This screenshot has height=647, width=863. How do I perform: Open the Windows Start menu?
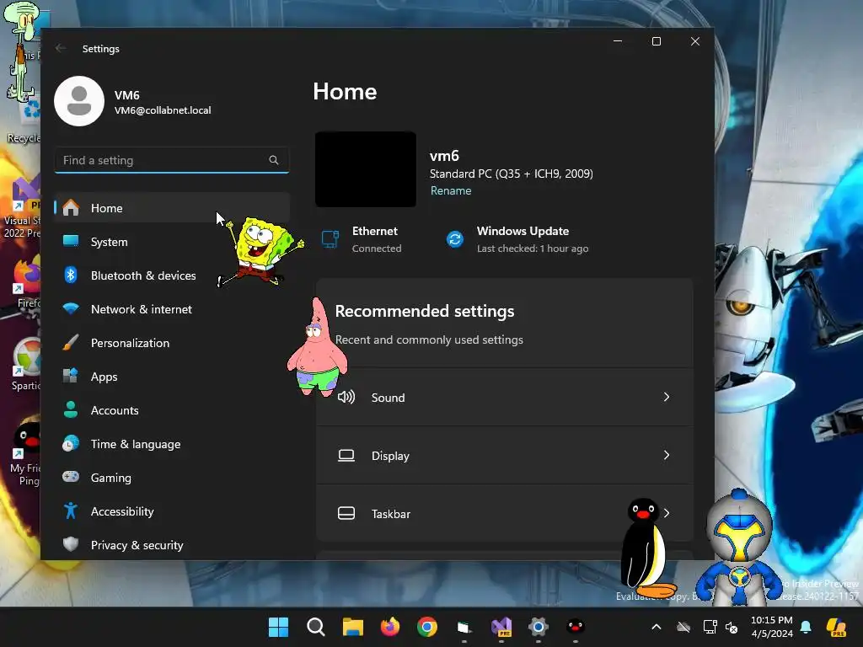click(x=278, y=627)
